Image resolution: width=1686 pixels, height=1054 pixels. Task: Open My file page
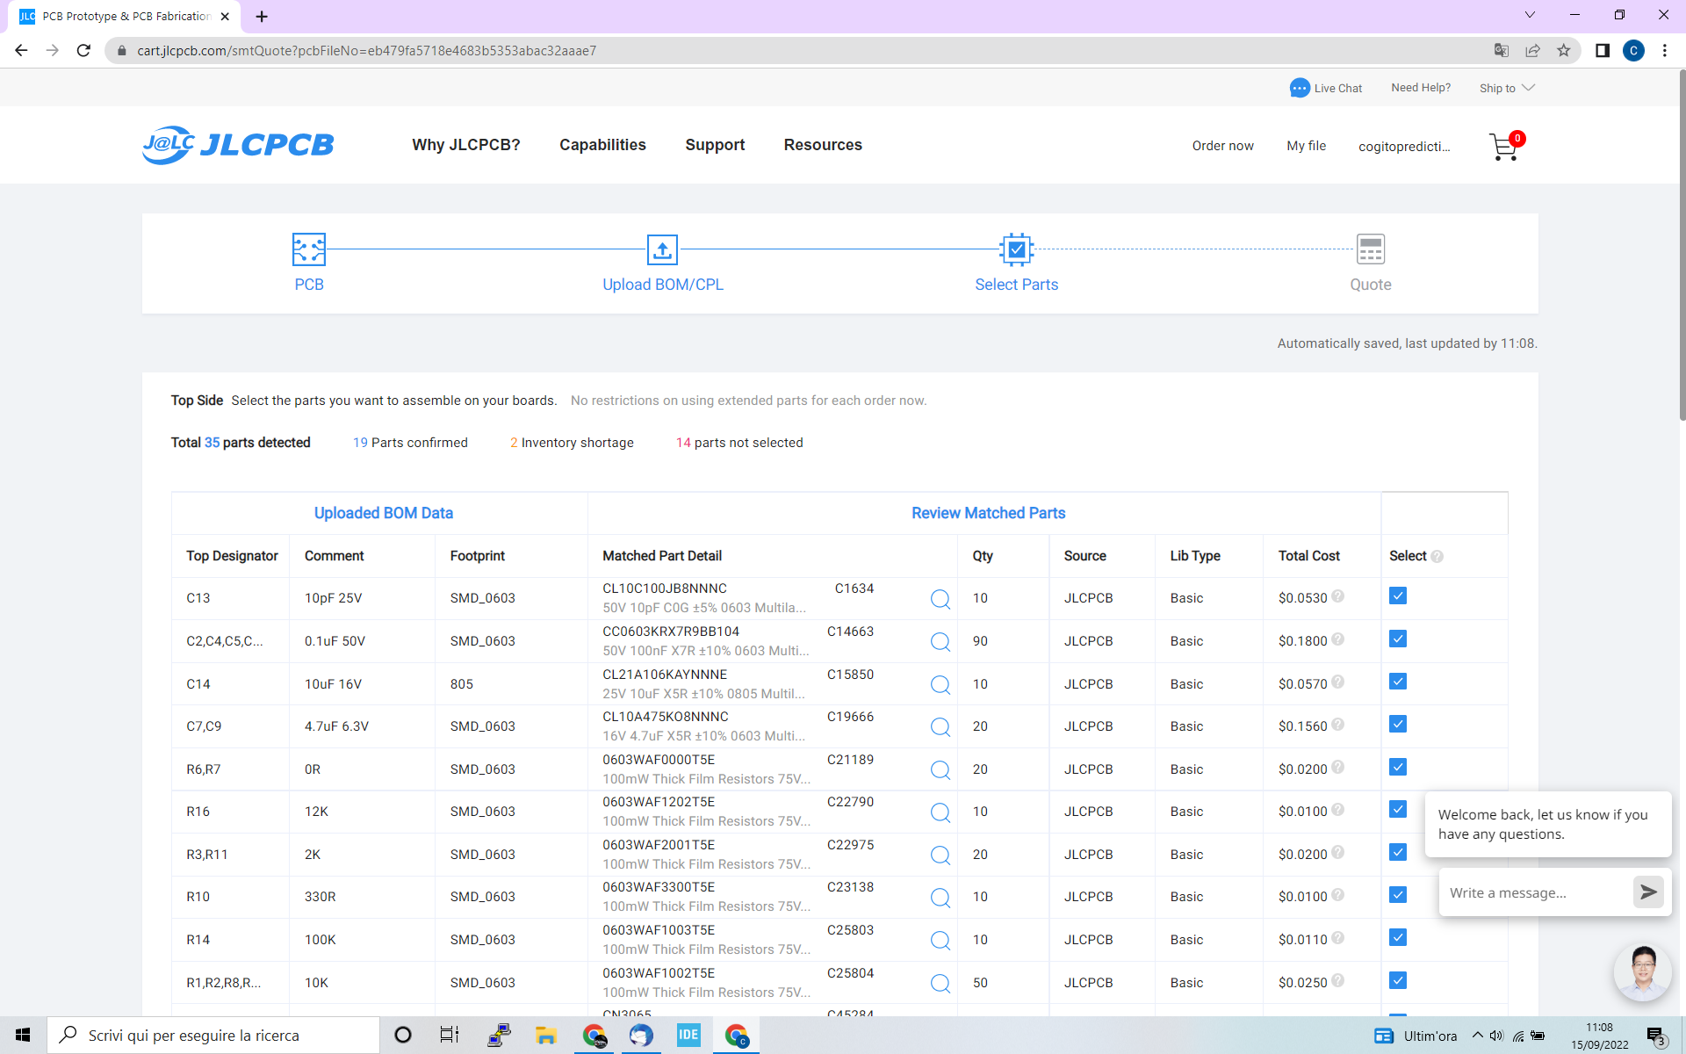pos(1306,145)
